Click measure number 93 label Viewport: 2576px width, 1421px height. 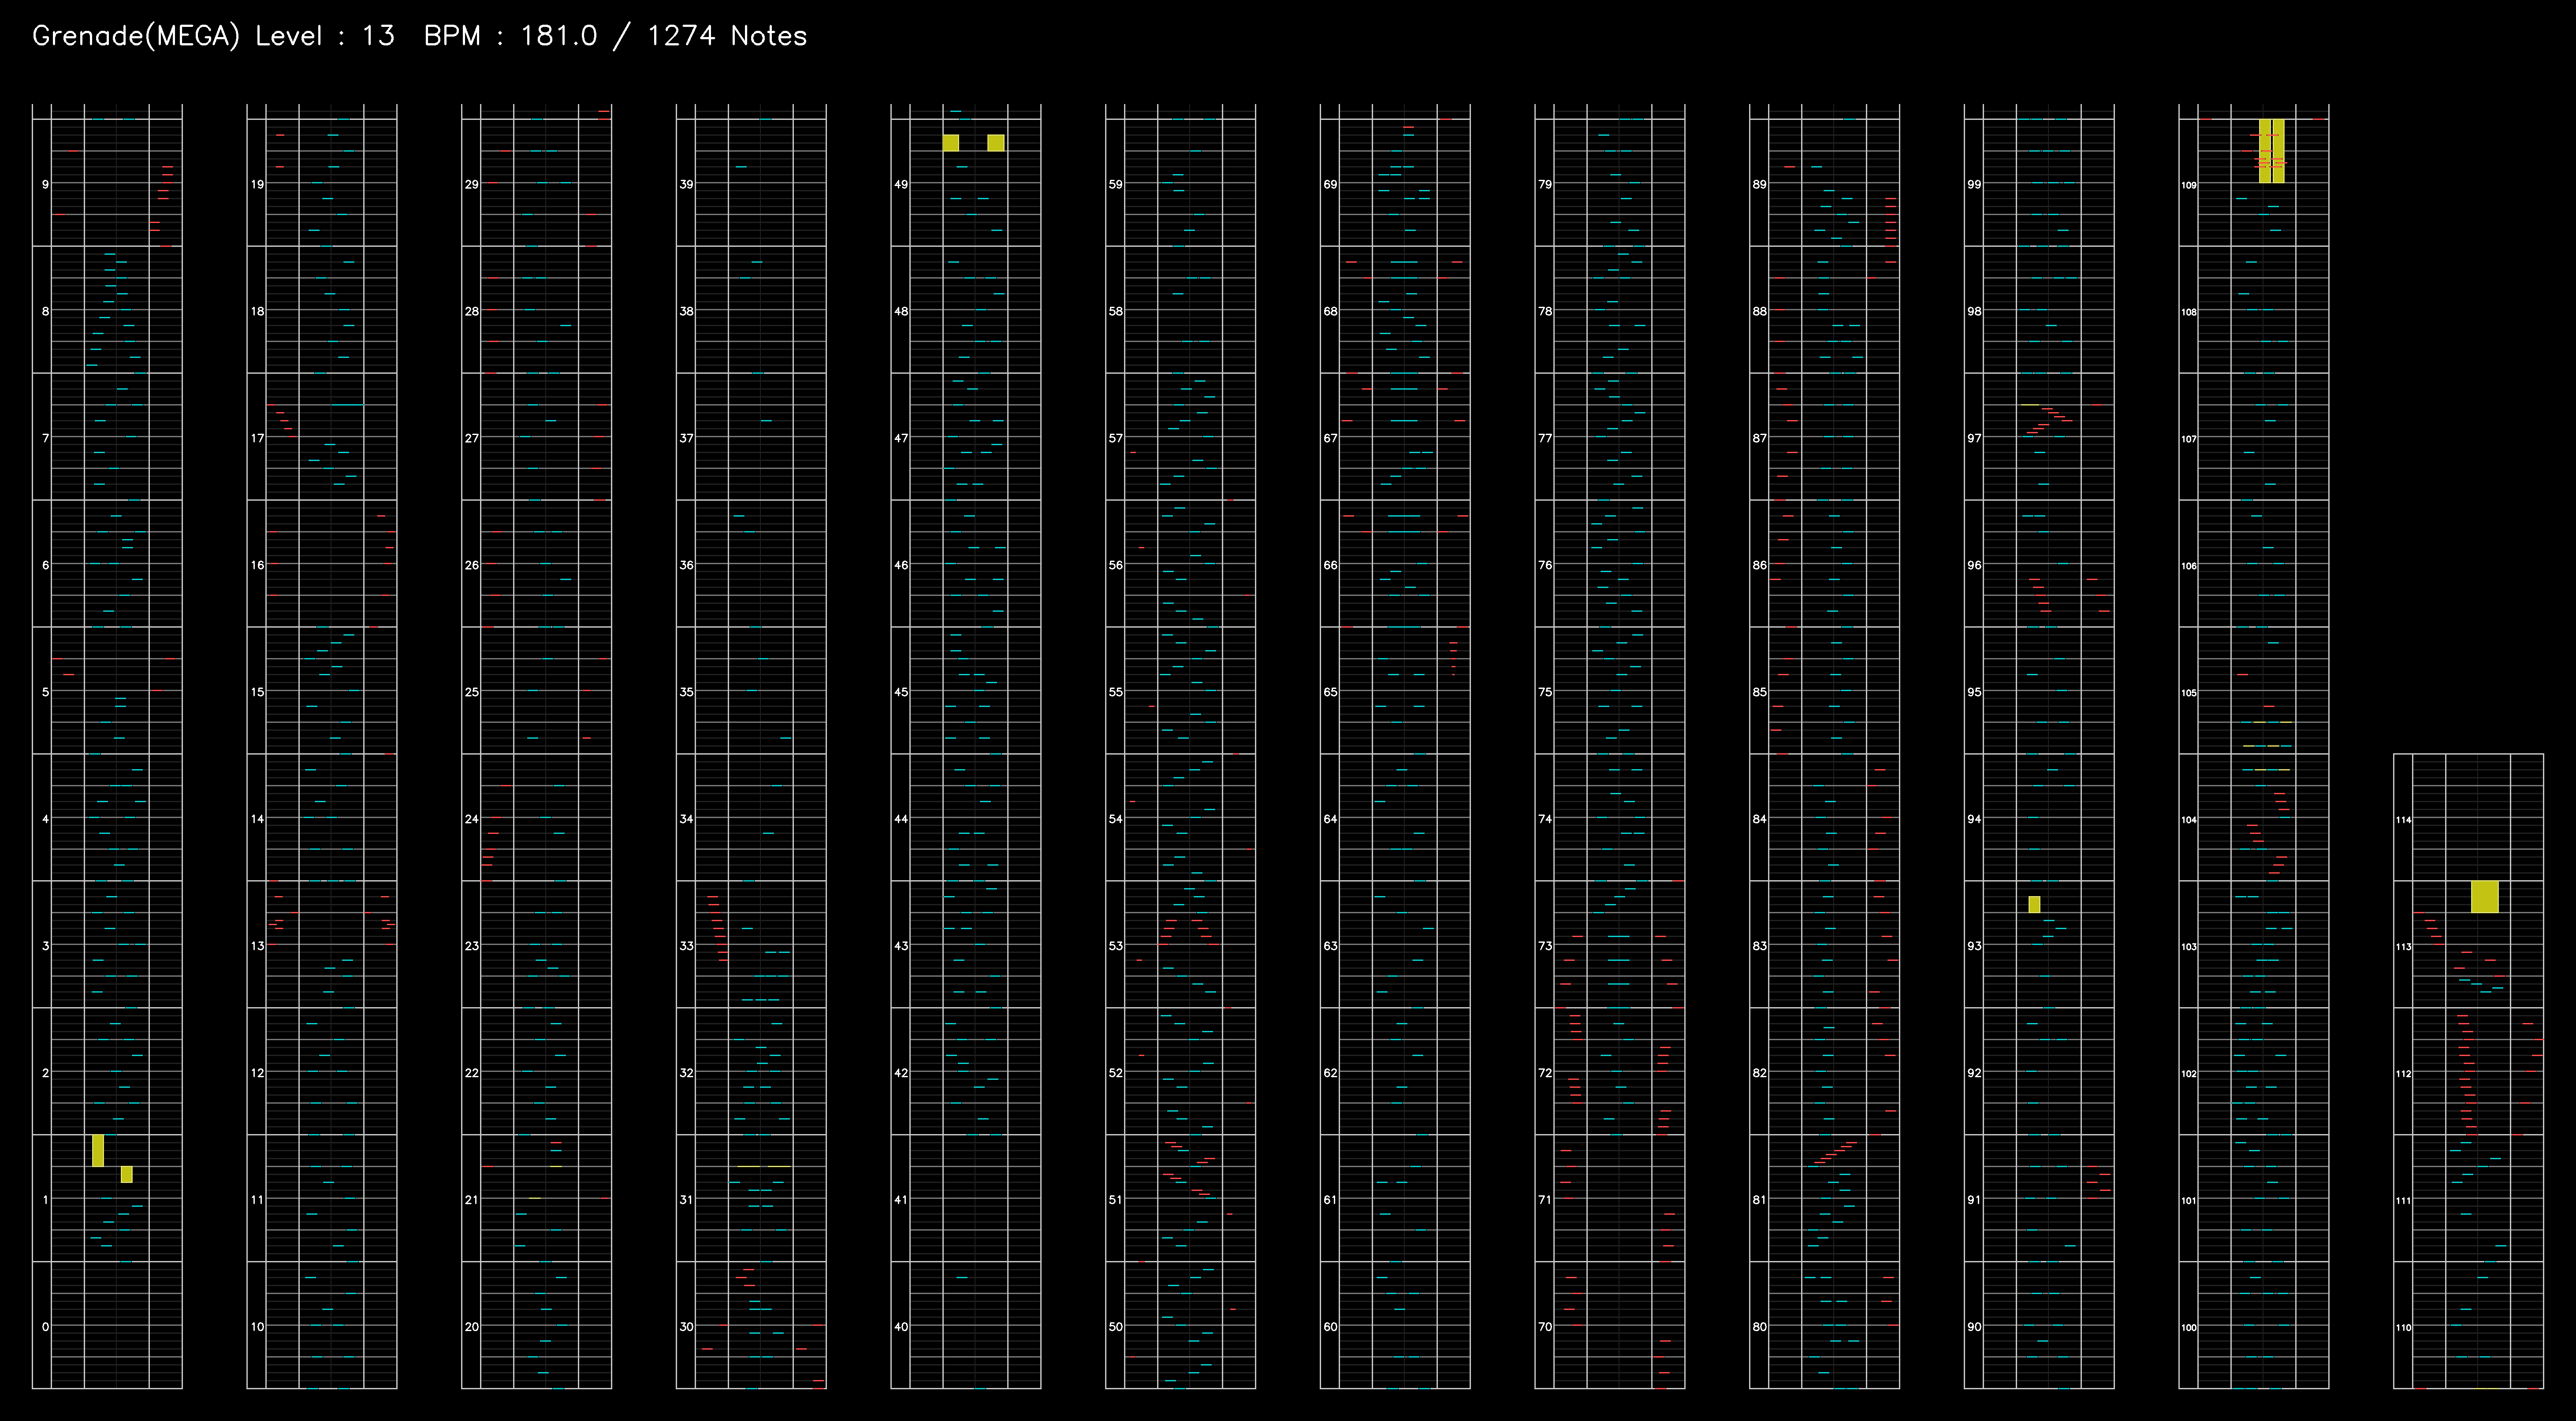pyautogui.click(x=1975, y=946)
